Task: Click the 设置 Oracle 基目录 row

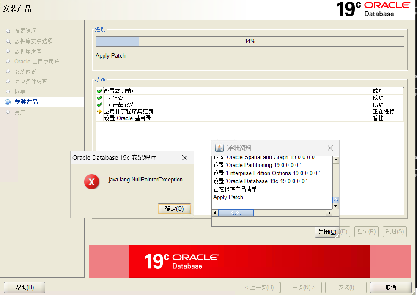Action: point(250,118)
